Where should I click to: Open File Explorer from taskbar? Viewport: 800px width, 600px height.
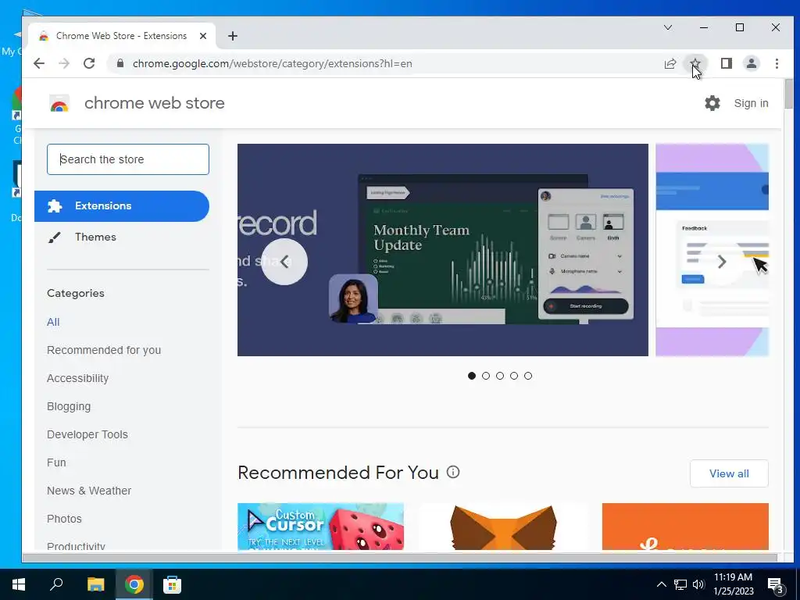[95, 584]
